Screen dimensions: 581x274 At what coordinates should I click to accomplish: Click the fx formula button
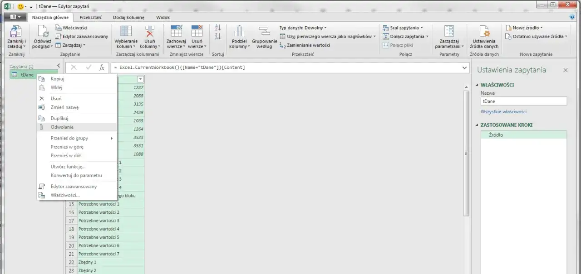click(x=102, y=67)
